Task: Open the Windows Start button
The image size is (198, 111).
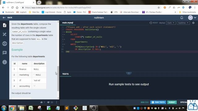Action: point(4,108)
